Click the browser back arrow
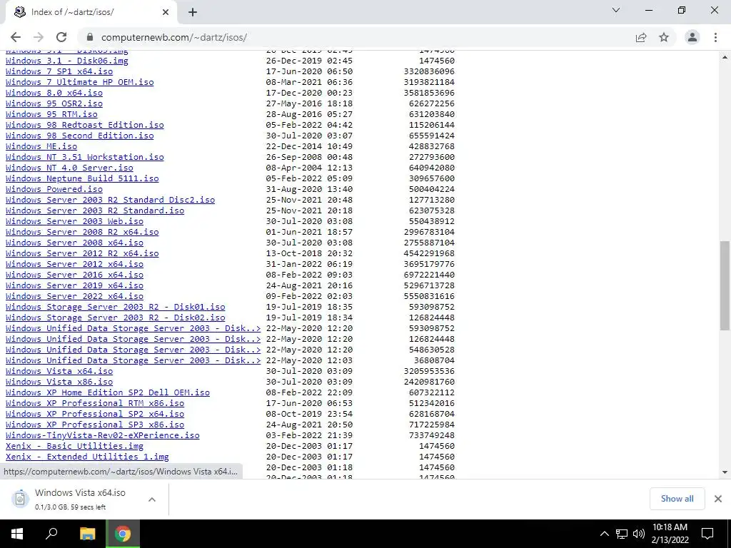Image resolution: width=731 pixels, height=548 pixels. pos(16,37)
